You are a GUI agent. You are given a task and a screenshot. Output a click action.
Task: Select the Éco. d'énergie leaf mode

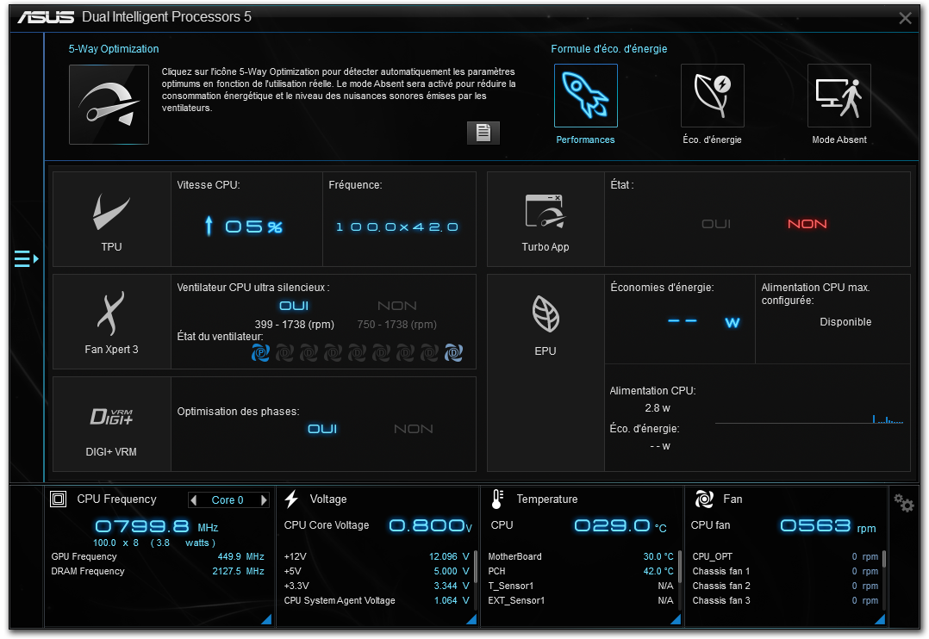click(x=712, y=96)
